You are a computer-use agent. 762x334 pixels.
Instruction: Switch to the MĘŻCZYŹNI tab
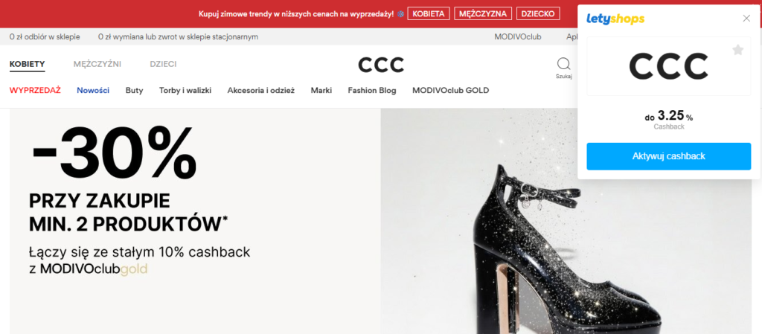coord(97,64)
